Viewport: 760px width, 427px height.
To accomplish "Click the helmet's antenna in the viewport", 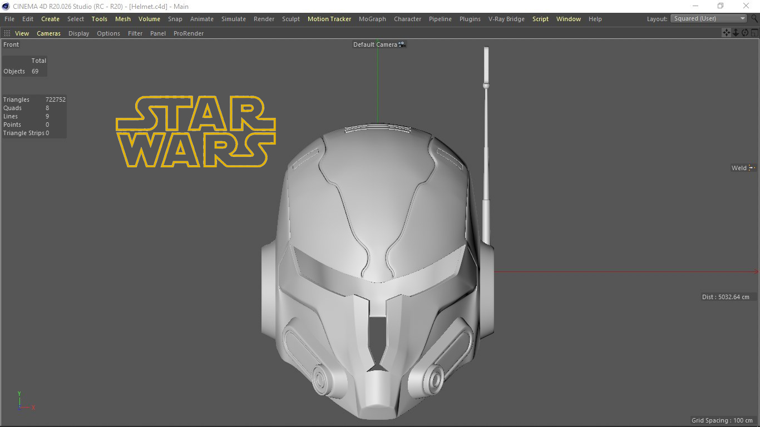I will 486,145.
